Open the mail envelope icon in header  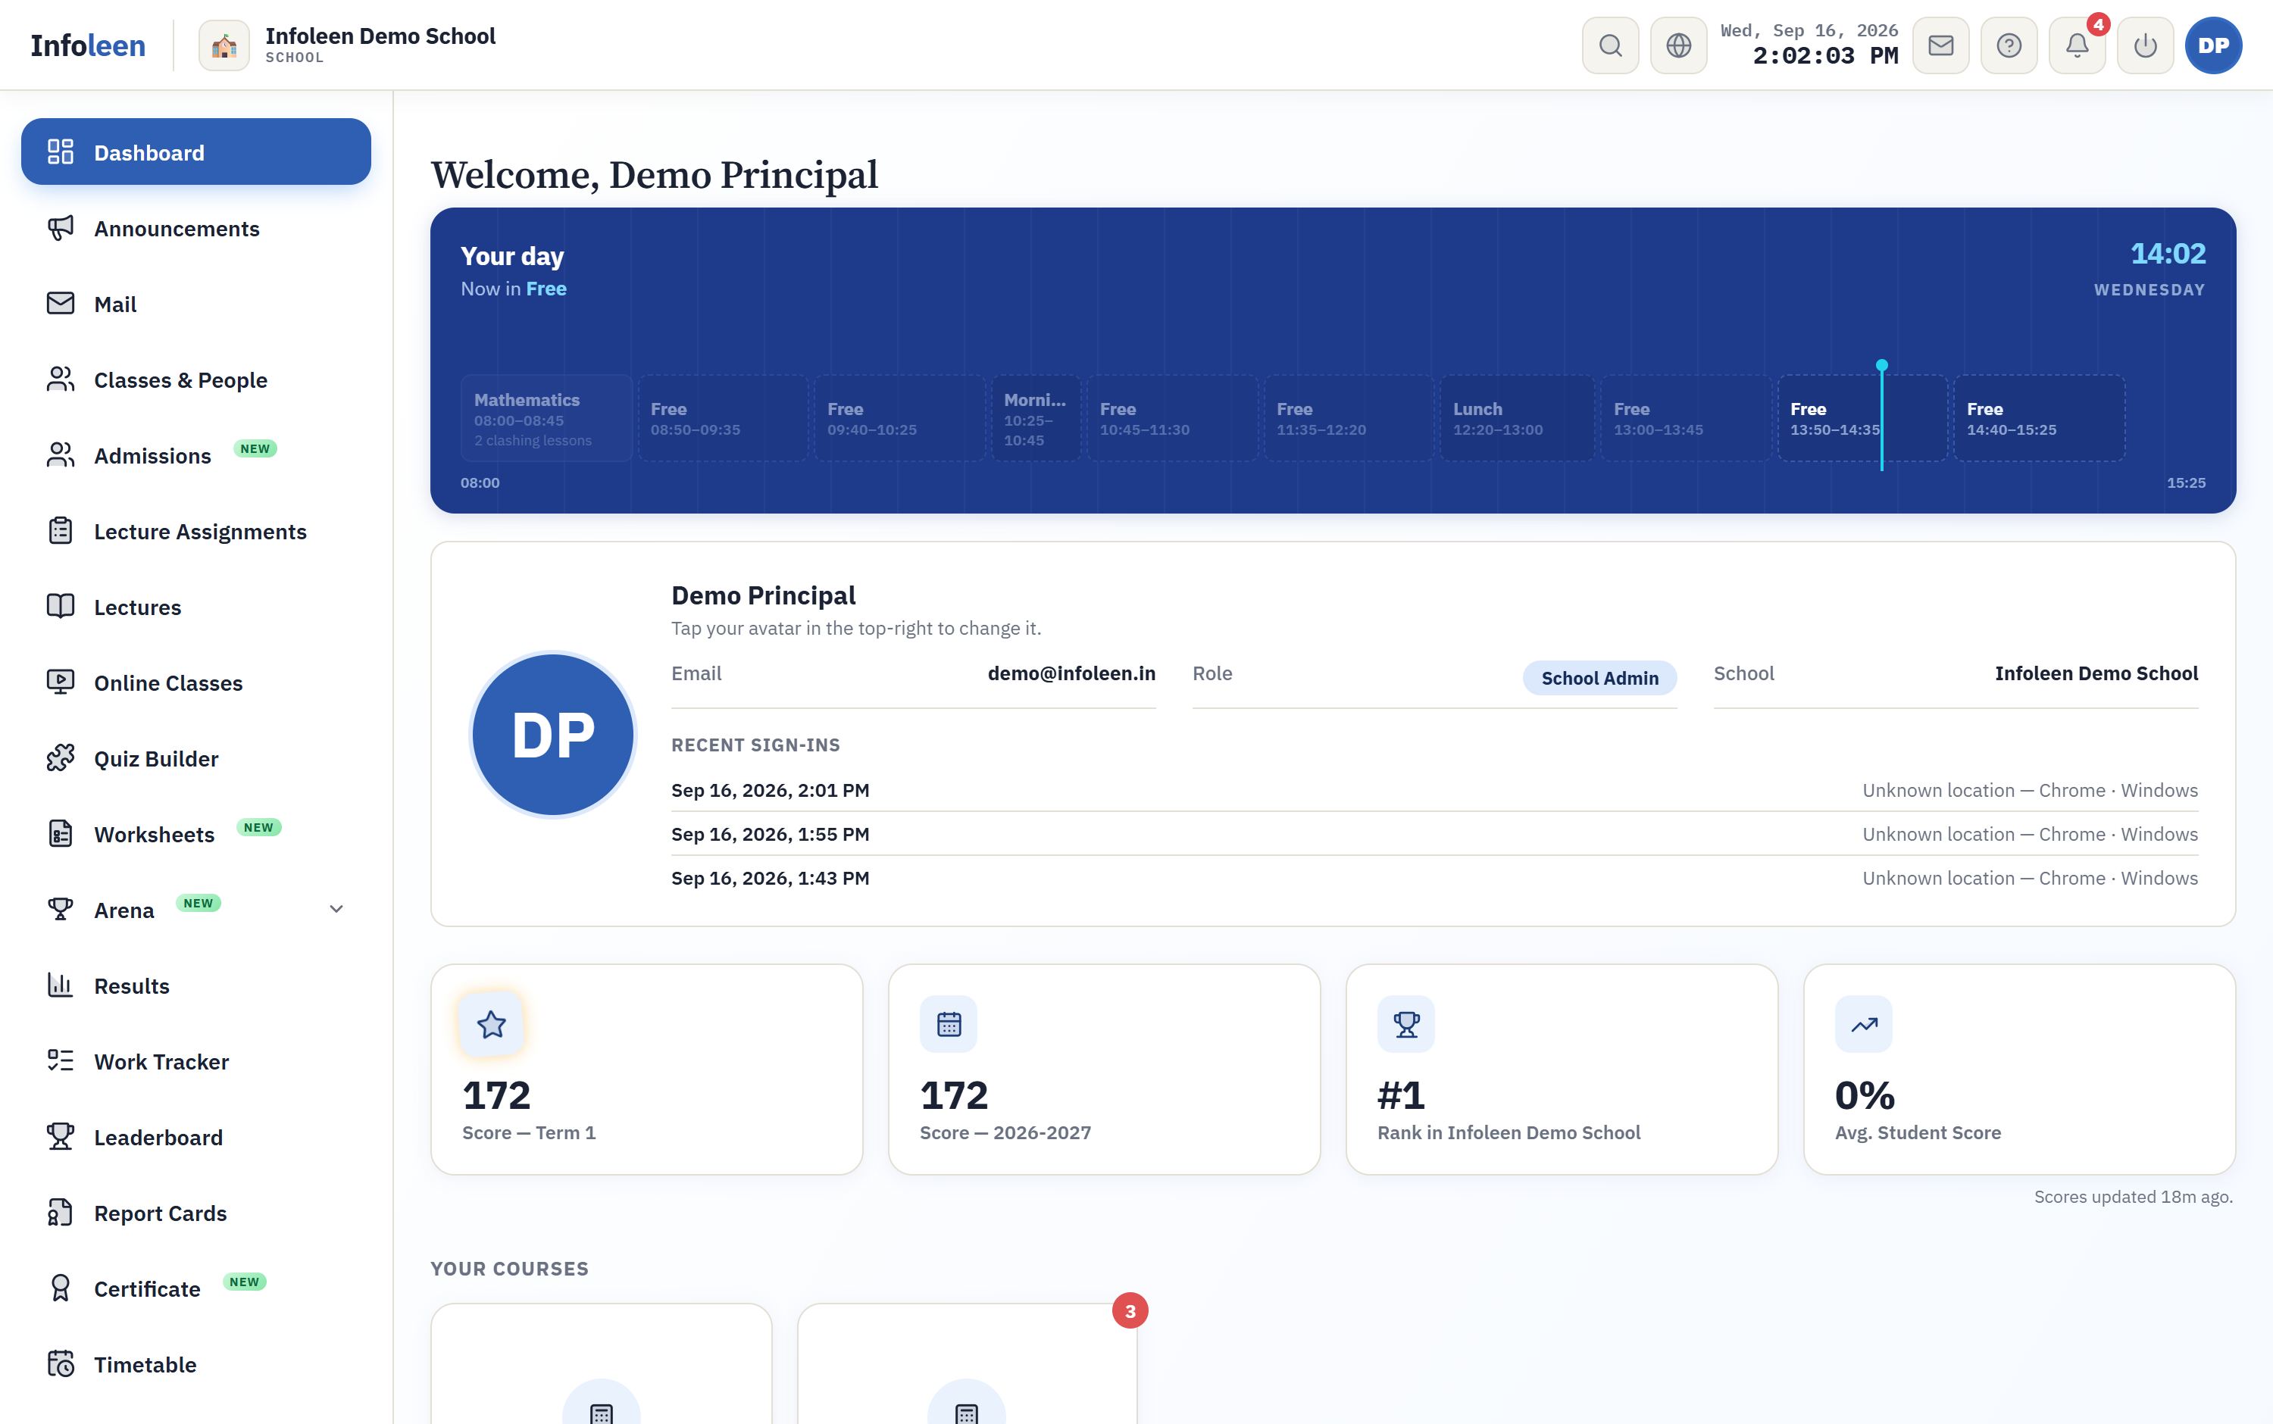pos(1940,45)
